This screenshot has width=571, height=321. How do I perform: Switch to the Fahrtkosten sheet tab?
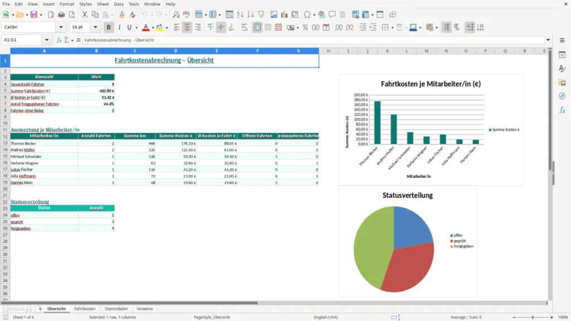click(x=85, y=309)
